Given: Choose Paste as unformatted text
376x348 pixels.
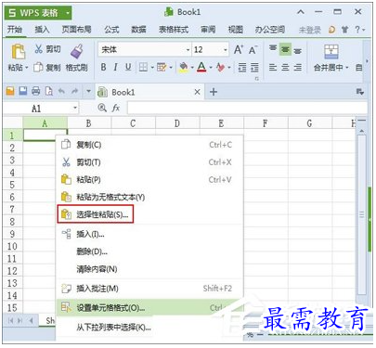Looking at the screenshot, I should click(x=149, y=197).
